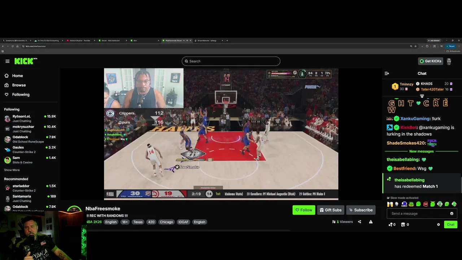Screen dimensions: 462x260
Task: Open mokrysuchar channel in Following list
Action: [x=30, y=129]
